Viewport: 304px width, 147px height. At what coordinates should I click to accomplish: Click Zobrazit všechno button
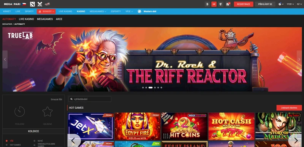tap(289, 107)
